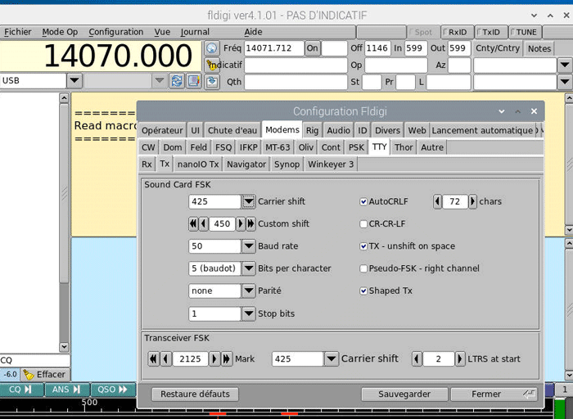Click the Restaure défauts button
The width and height of the screenshot is (573, 419).
tap(195, 394)
